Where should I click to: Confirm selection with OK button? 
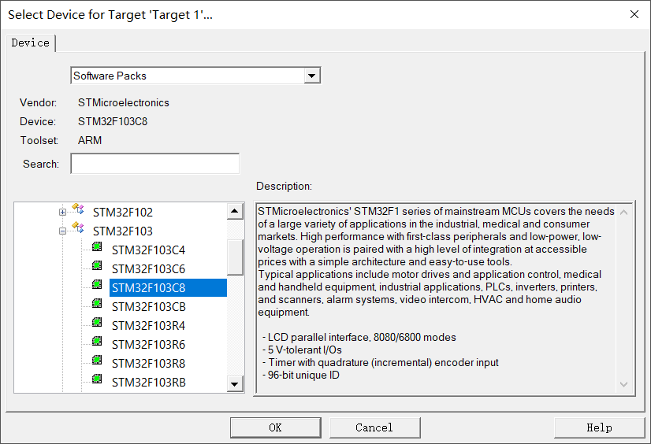coord(275,427)
